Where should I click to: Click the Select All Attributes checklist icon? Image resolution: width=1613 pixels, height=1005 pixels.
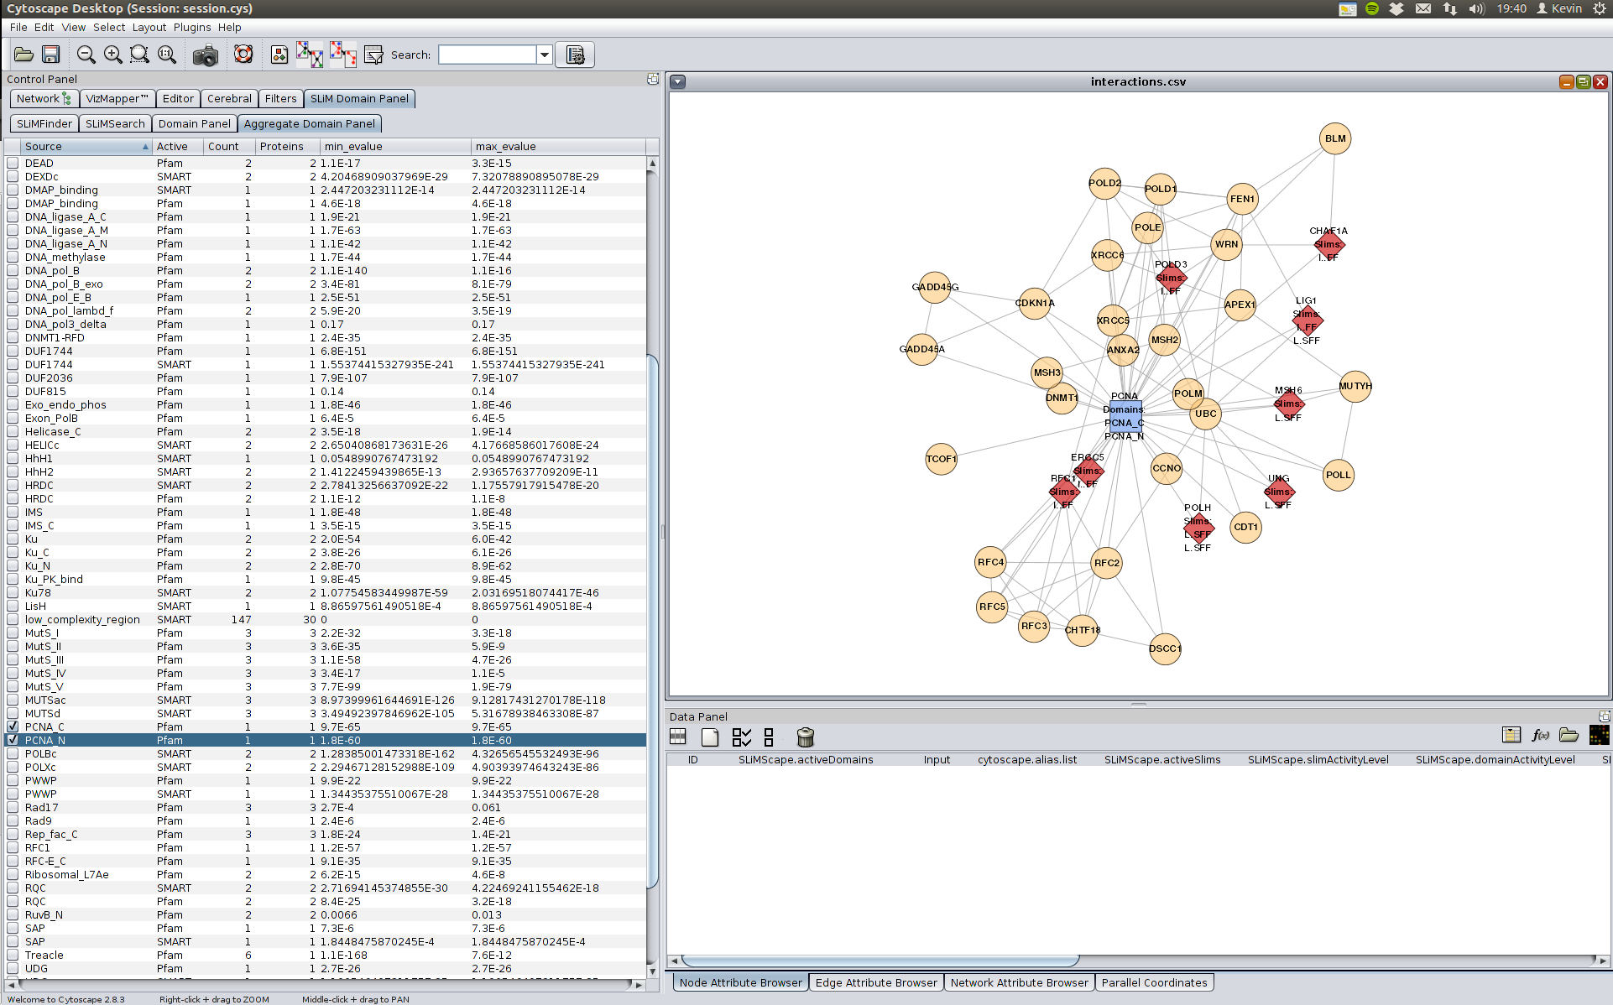[x=741, y=737]
